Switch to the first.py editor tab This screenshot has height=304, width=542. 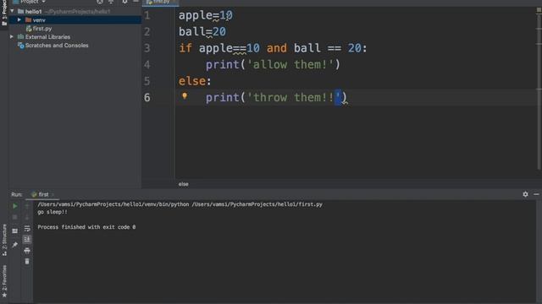160,2
